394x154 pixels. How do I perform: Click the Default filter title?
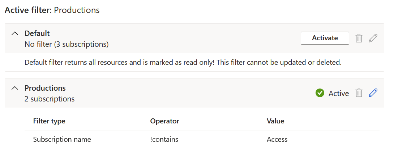click(37, 33)
